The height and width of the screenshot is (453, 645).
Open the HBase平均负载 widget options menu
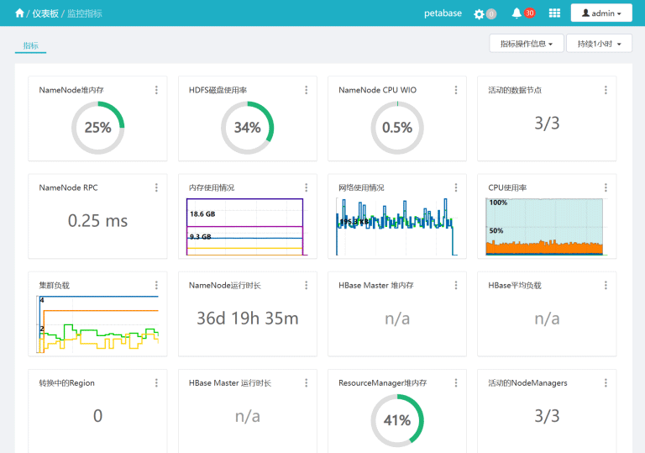[606, 285]
